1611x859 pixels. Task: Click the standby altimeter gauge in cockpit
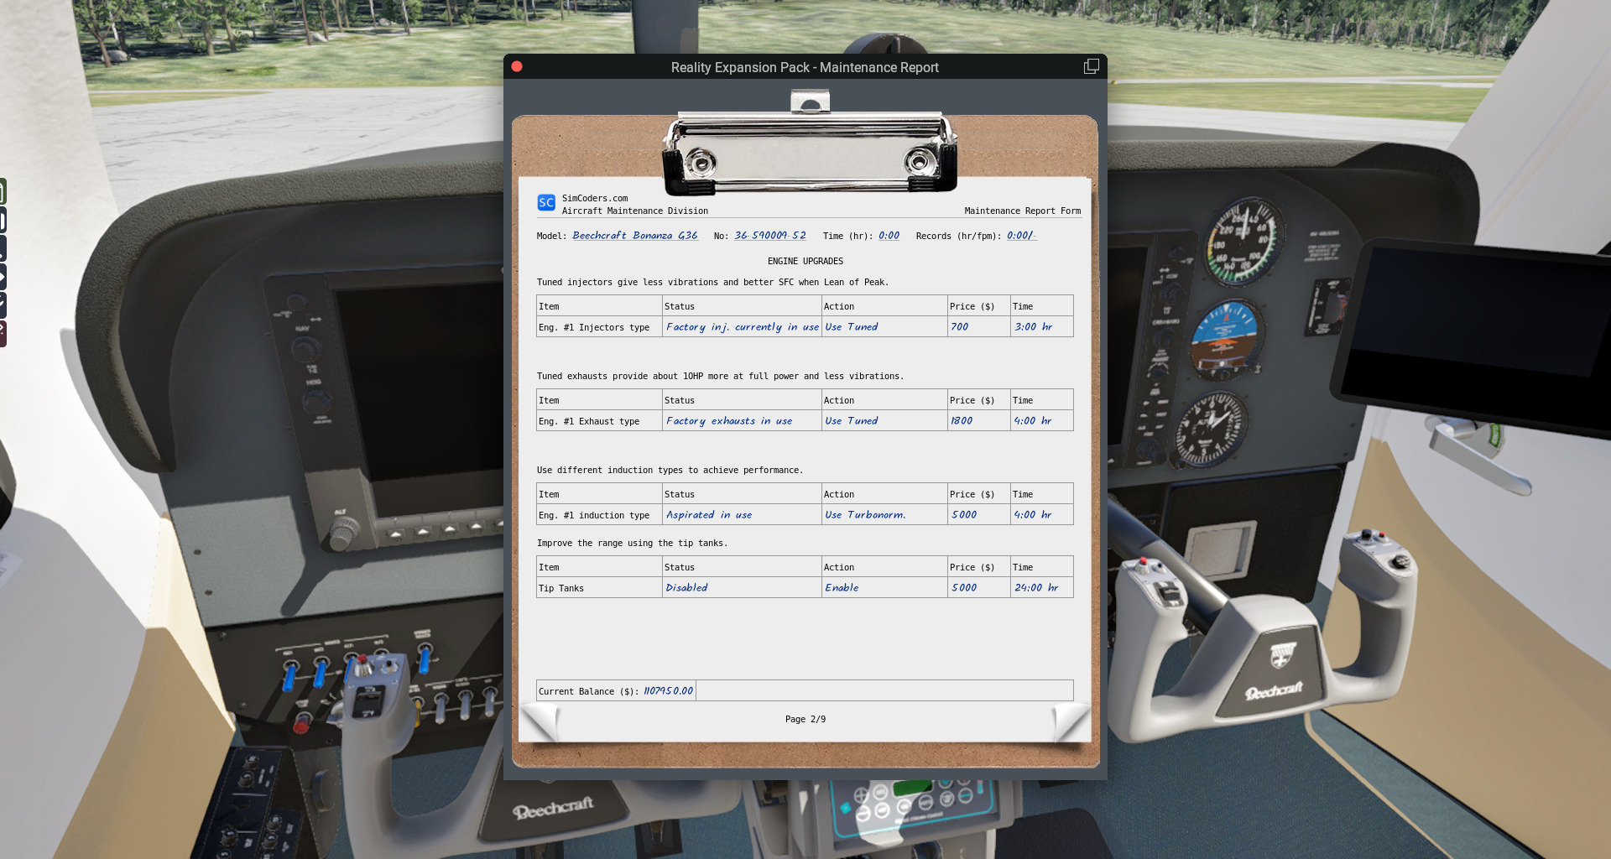click(x=1210, y=429)
